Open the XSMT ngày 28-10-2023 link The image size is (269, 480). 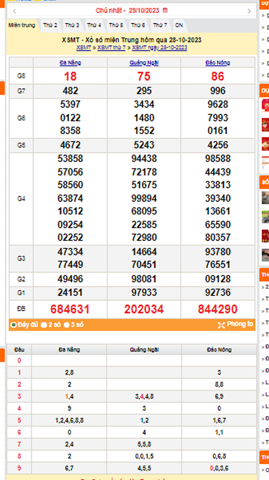coord(159,48)
